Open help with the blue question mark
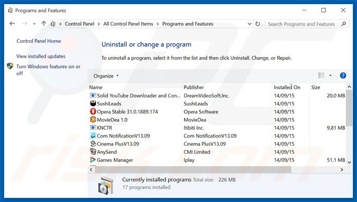The height and width of the screenshot is (202, 357). coord(343,76)
